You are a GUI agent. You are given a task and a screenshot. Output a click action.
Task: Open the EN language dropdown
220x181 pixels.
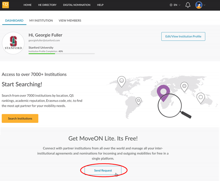[175, 5]
